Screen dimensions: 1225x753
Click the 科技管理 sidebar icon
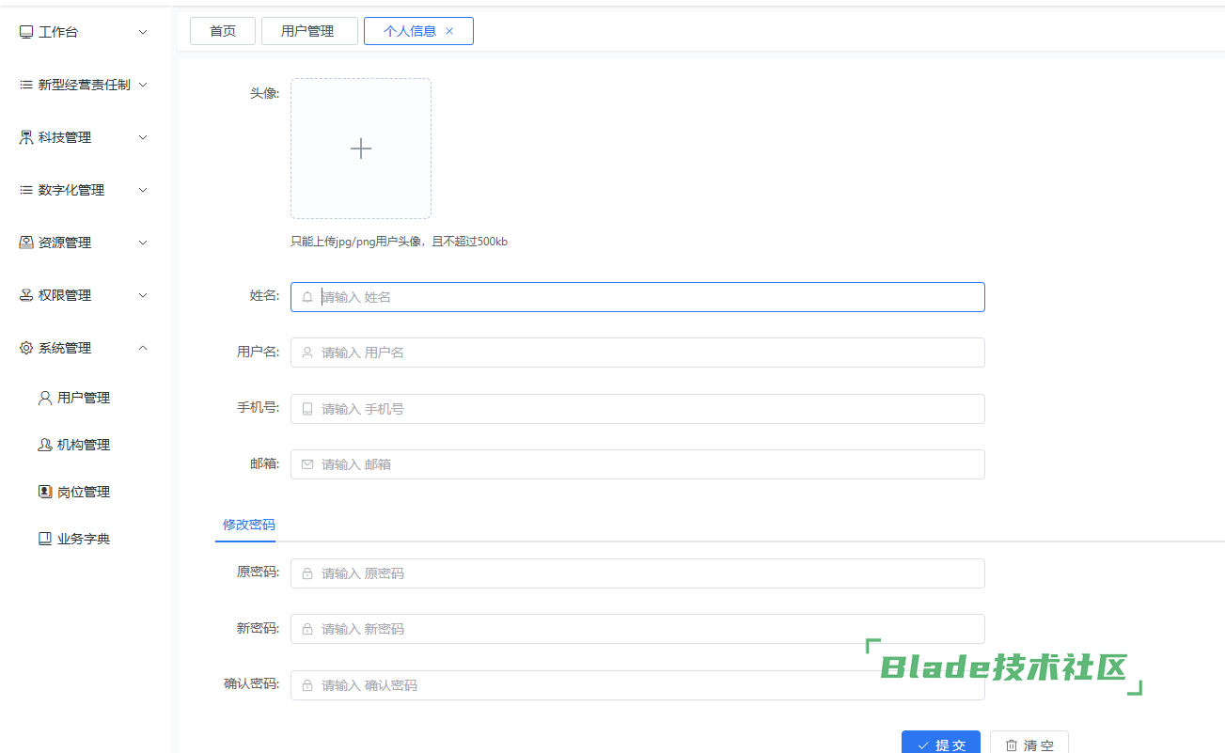[26, 137]
